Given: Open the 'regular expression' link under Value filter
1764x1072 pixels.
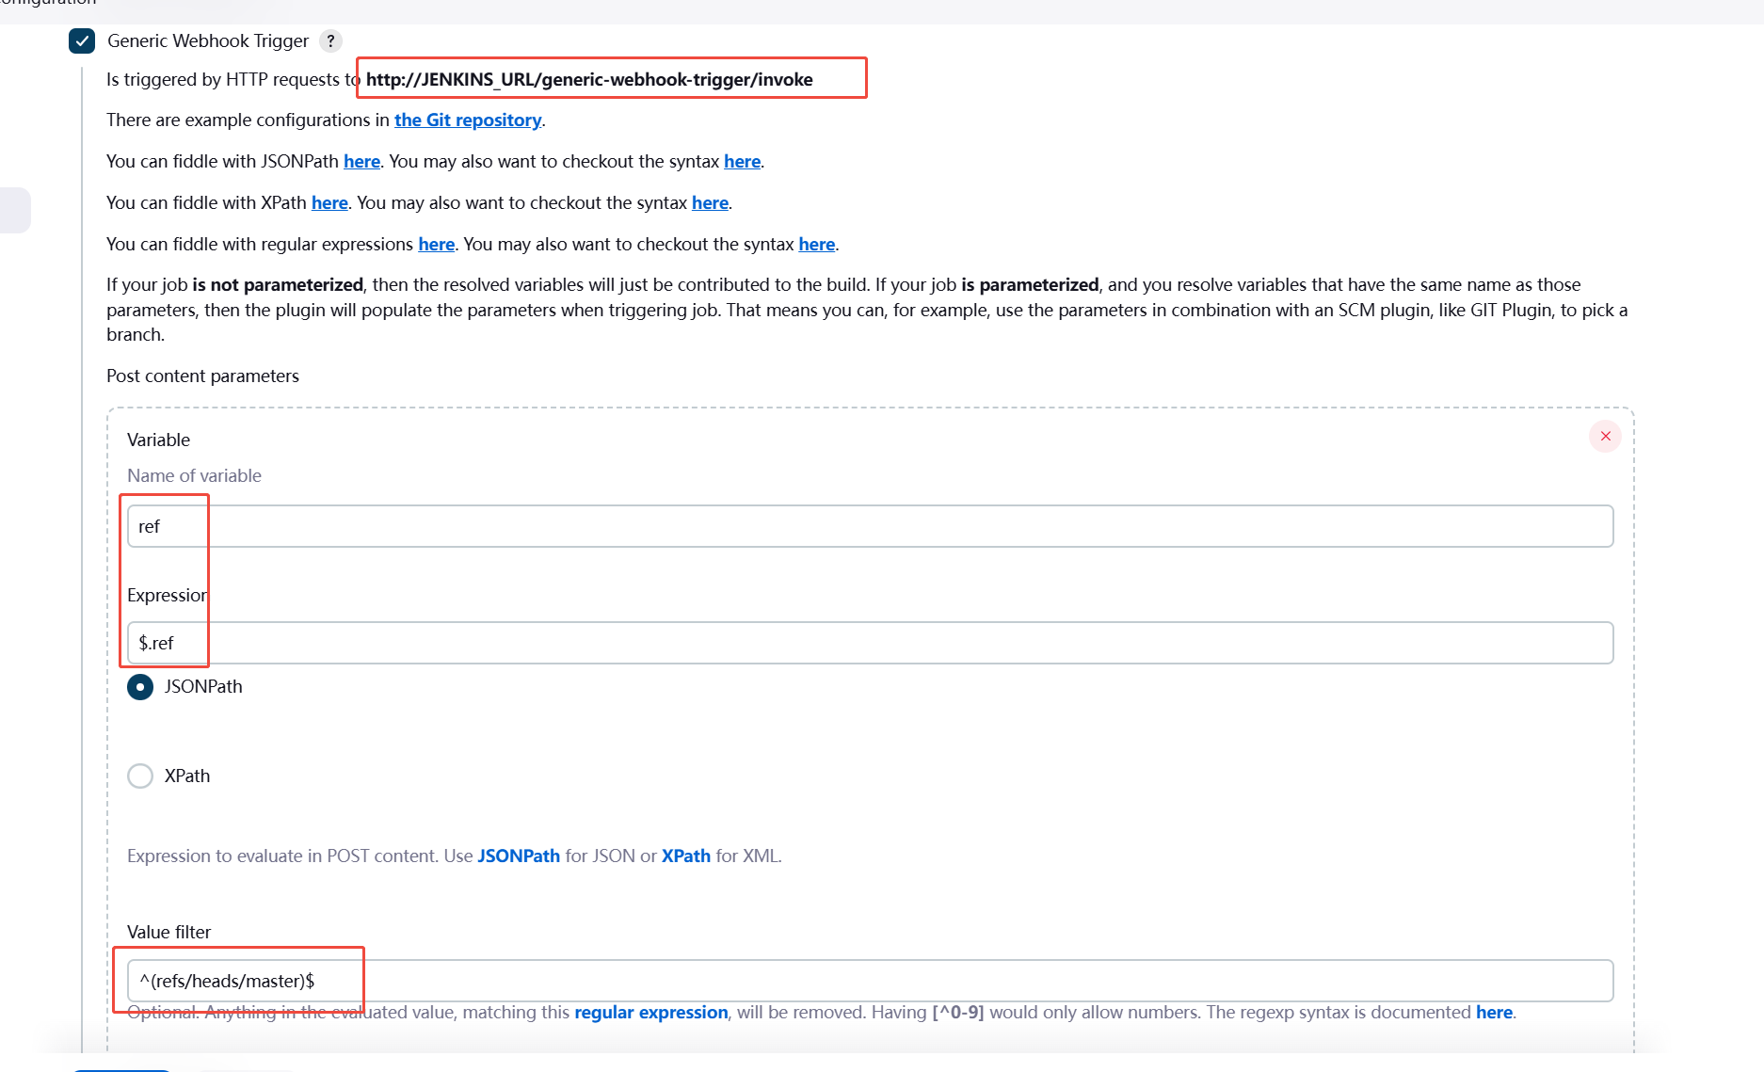Looking at the screenshot, I should click(x=651, y=1012).
